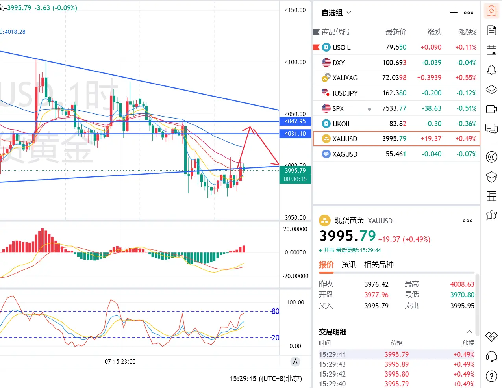Toggle auto scale 'A' button on chart
Viewport: 502px width, 388px height.
pos(295,361)
